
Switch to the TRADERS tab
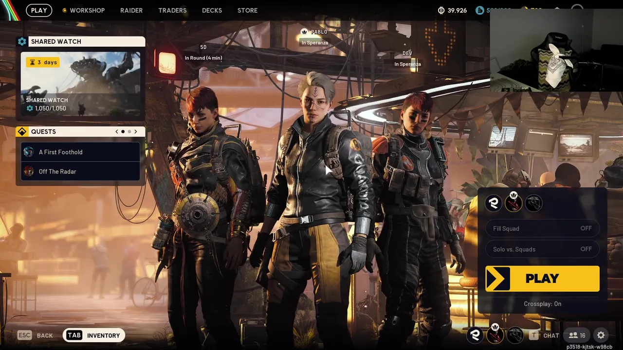(172, 10)
